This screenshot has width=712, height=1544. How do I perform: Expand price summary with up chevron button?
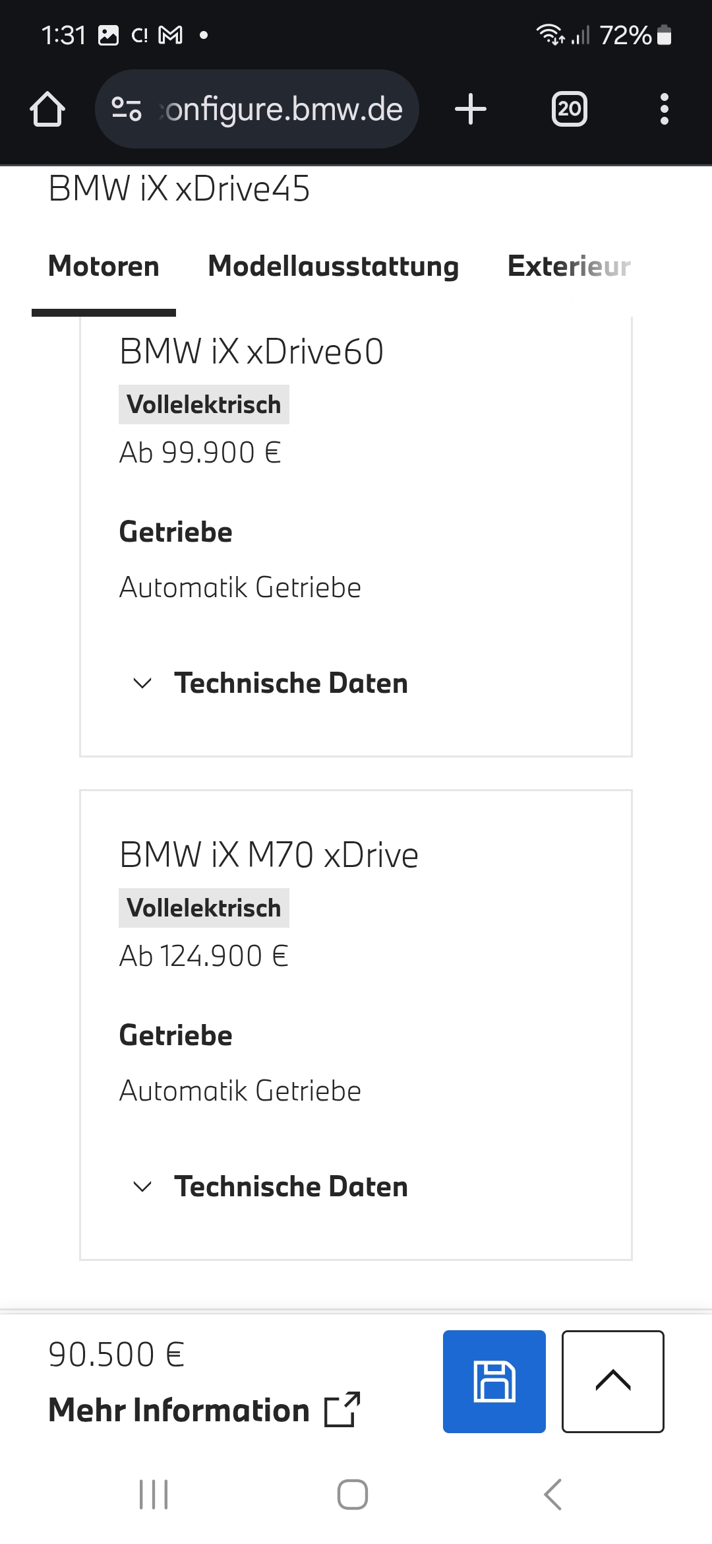[x=613, y=1381]
